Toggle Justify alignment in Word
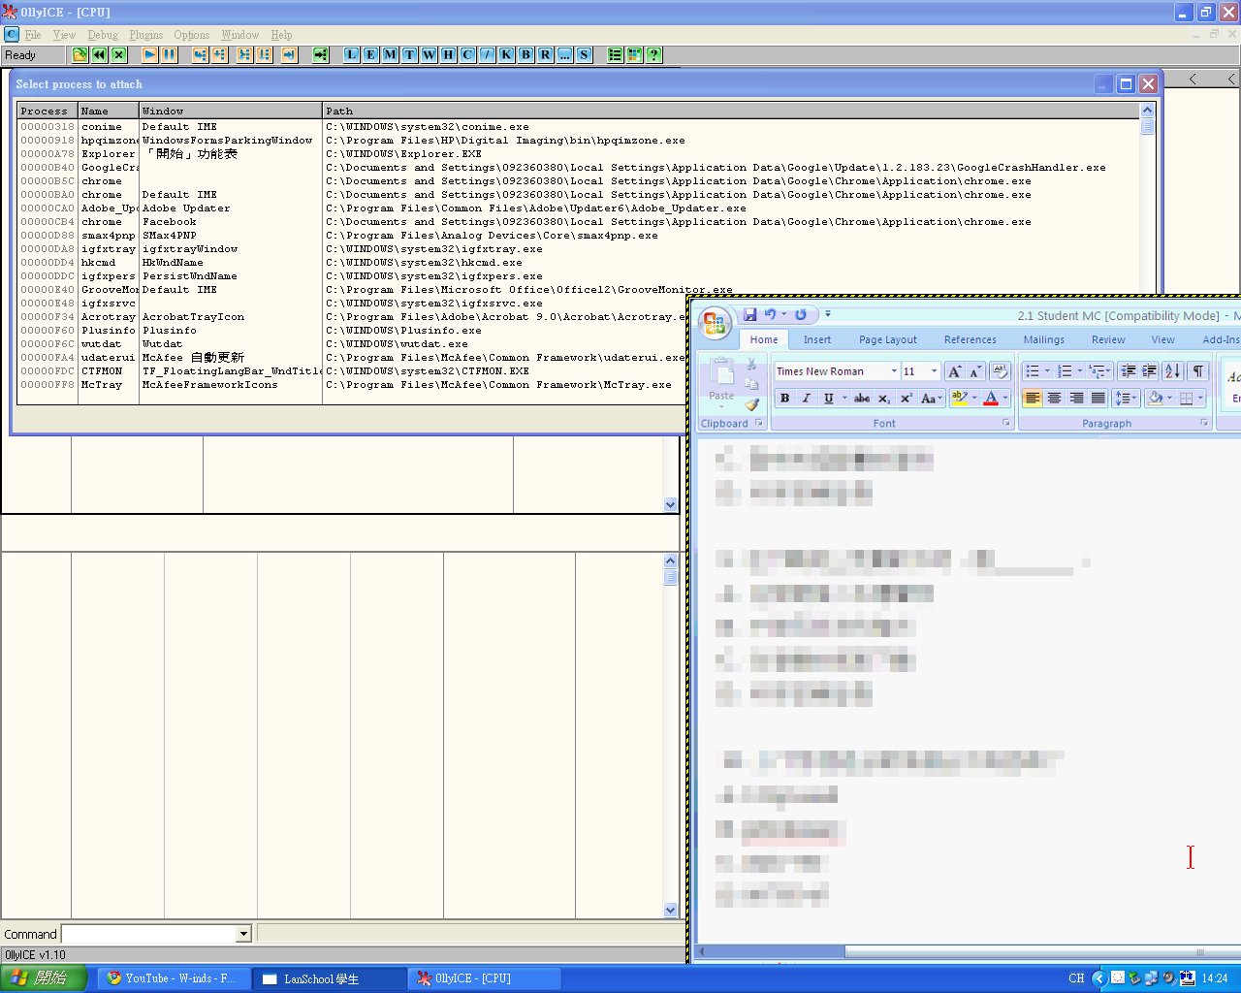1241x993 pixels. point(1098,399)
